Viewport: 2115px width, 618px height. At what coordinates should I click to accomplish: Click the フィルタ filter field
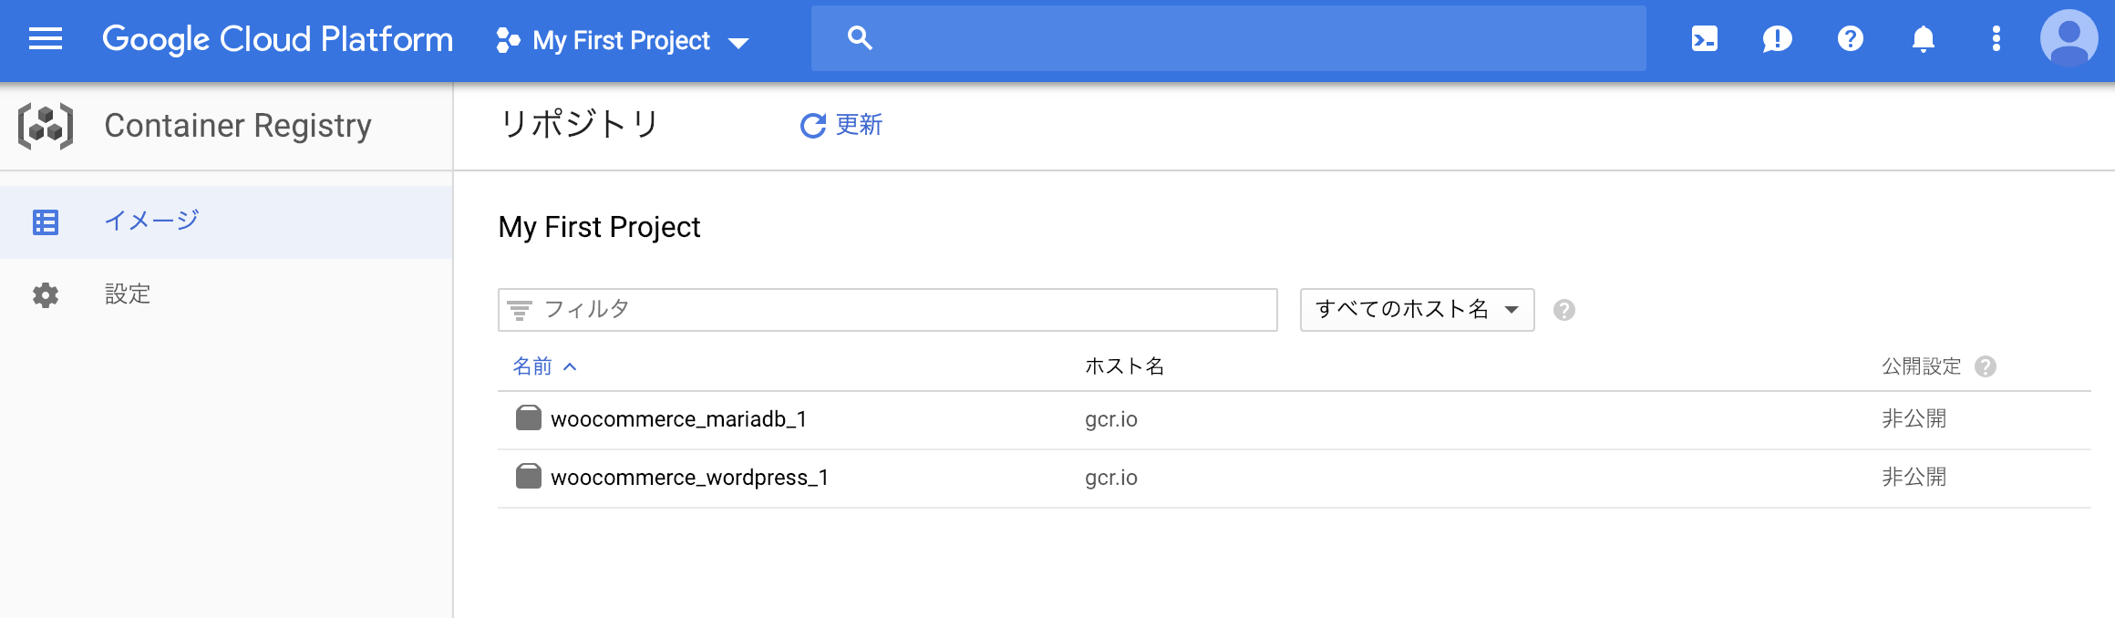[887, 310]
